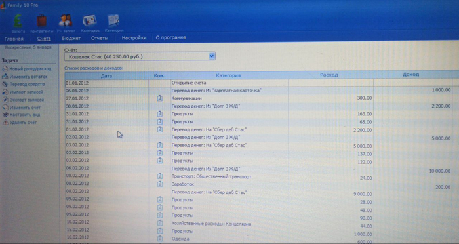The width and height of the screenshot is (459, 244).
Task: Open the Кошелек Стас account combo box
Action: pyautogui.click(x=140, y=56)
